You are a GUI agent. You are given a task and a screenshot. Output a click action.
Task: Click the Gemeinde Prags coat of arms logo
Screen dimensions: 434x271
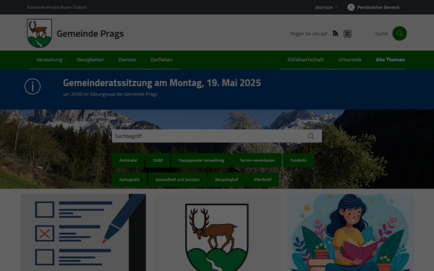pyautogui.click(x=39, y=33)
